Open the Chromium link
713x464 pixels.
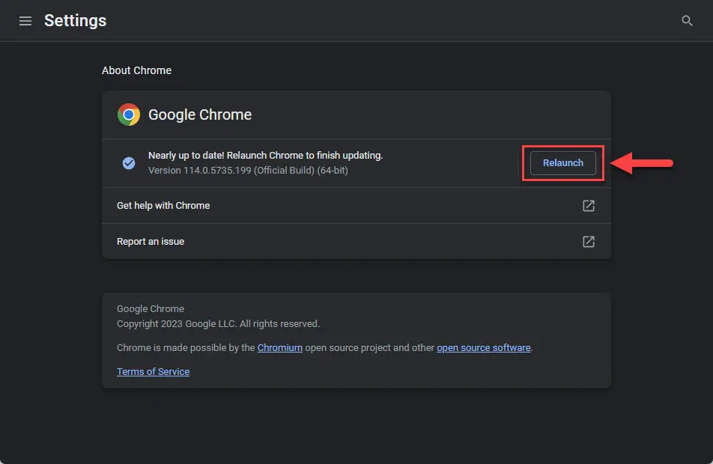click(279, 348)
